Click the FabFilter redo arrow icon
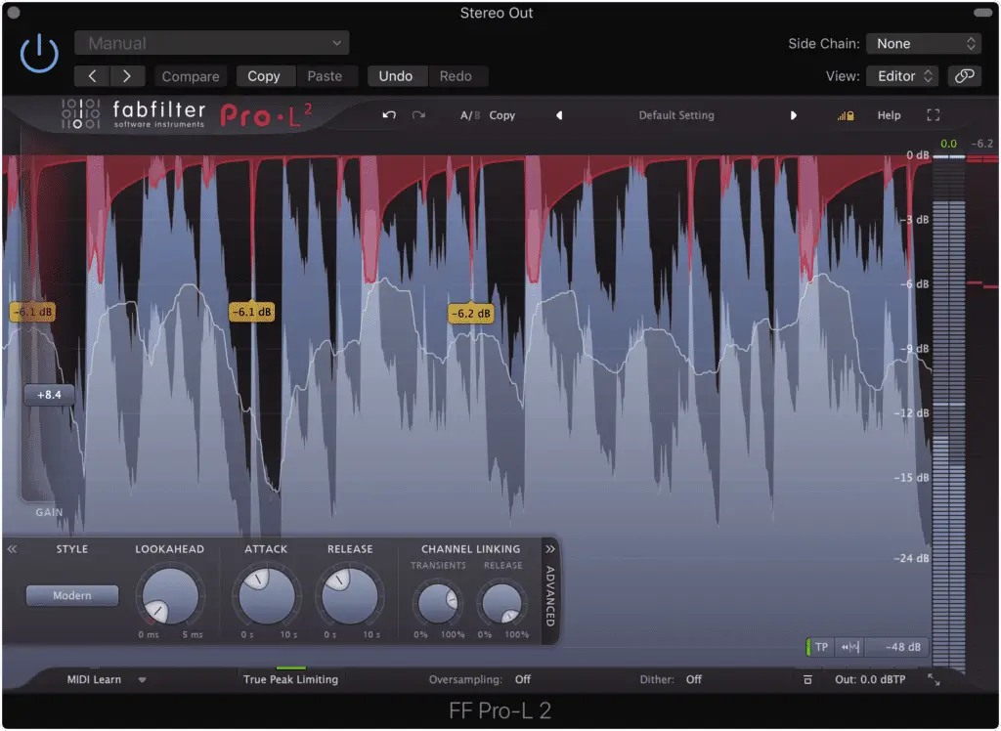 [x=418, y=115]
